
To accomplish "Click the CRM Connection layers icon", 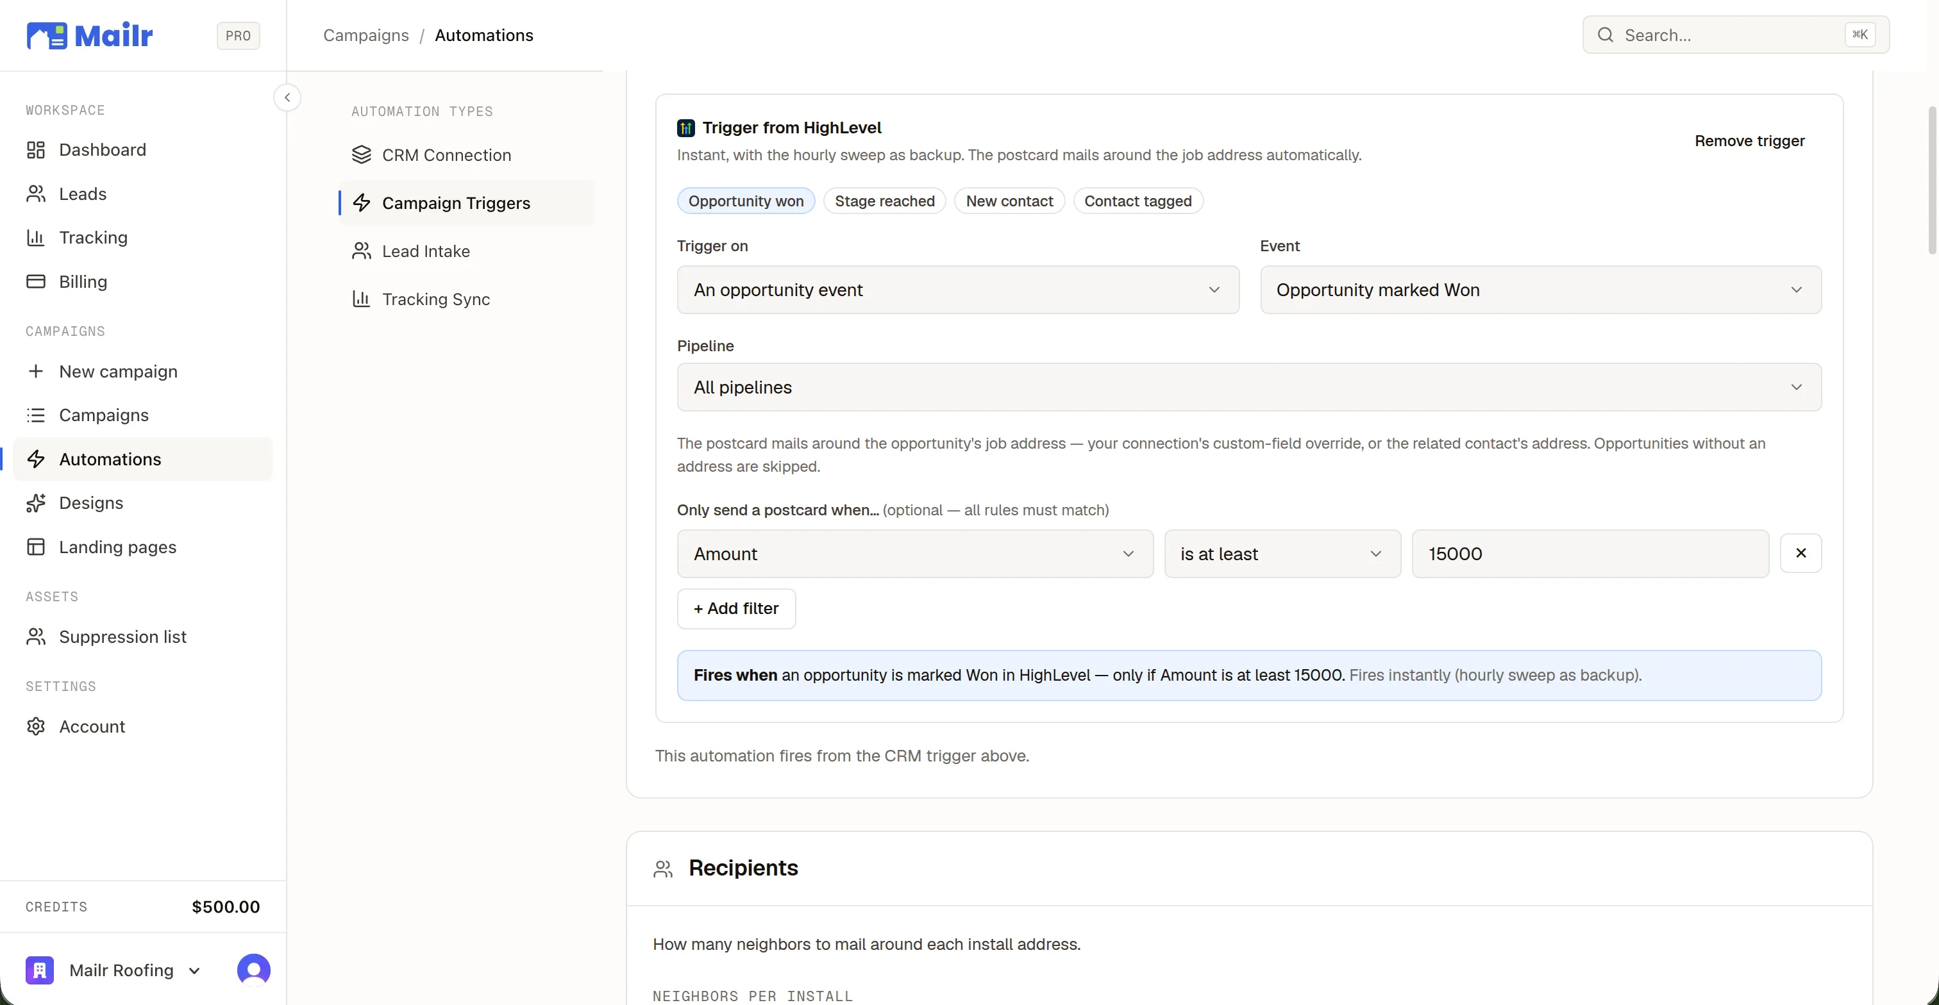I will [x=361, y=155].
